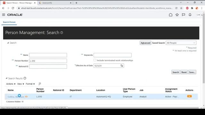Open calendar picker for Effective As-of Date

pyautogui.click(x=122, y=65)
